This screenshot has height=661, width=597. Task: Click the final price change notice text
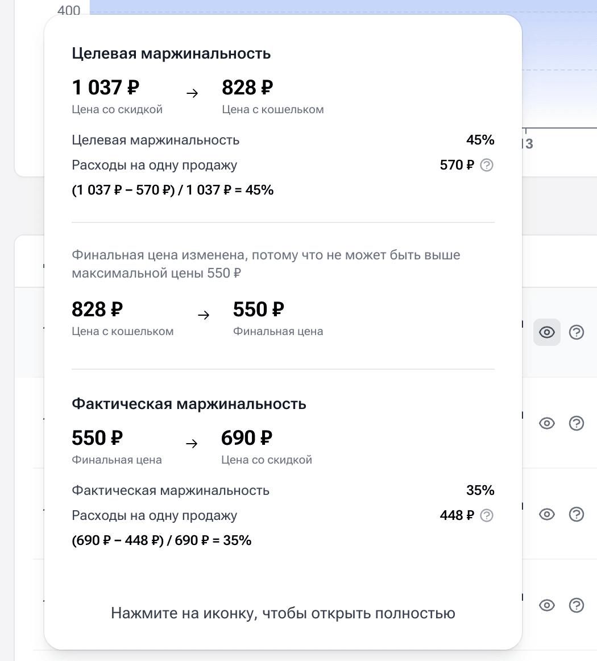point(266,264)
